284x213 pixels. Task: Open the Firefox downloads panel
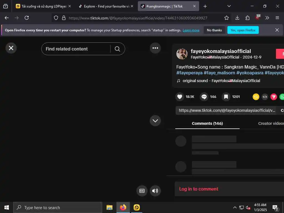(x=237, y=18)
